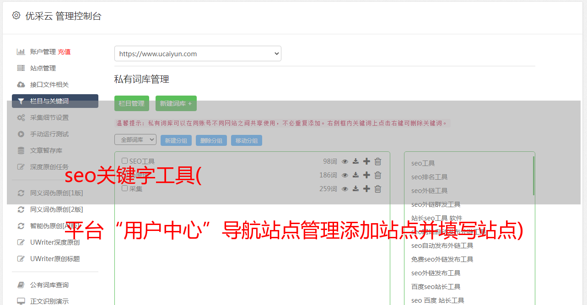Select keyword 免费seo外链发布工具
Screen dimensions: 587x305
pos(442,259)
